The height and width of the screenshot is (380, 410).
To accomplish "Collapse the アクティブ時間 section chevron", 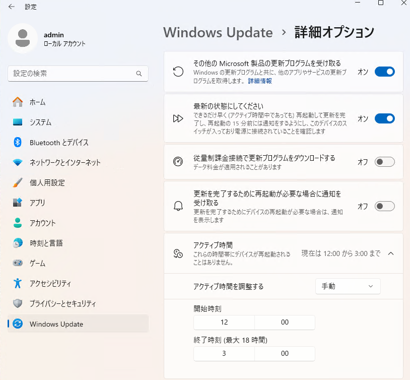I will point(391,254).
